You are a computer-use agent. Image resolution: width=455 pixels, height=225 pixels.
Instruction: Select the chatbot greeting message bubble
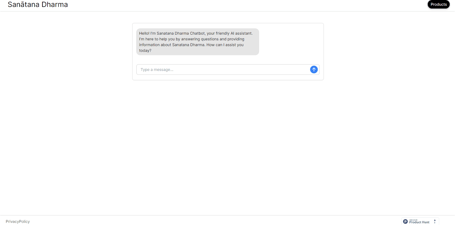tap(197, 41)
